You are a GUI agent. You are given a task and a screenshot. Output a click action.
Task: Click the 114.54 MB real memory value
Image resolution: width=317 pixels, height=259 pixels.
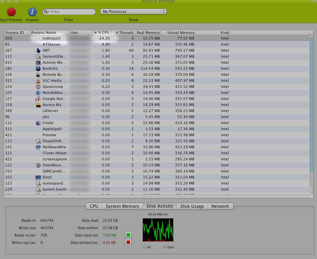pos(150,68)
